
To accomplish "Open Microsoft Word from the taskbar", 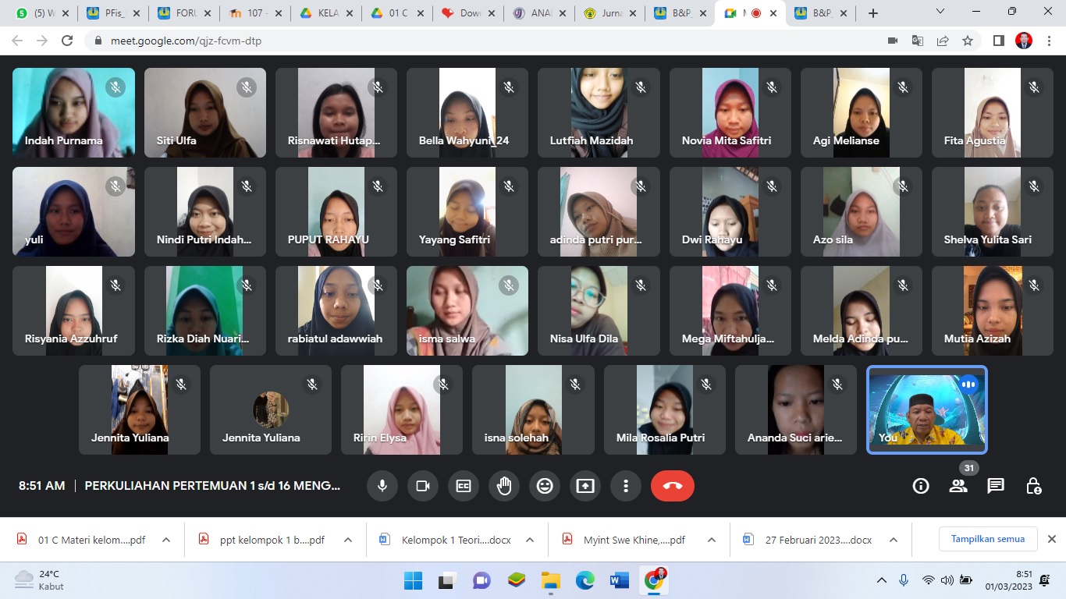I will [619, 580].
